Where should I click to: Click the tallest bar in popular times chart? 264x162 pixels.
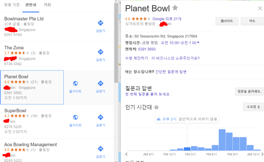(x=222, y=140)
